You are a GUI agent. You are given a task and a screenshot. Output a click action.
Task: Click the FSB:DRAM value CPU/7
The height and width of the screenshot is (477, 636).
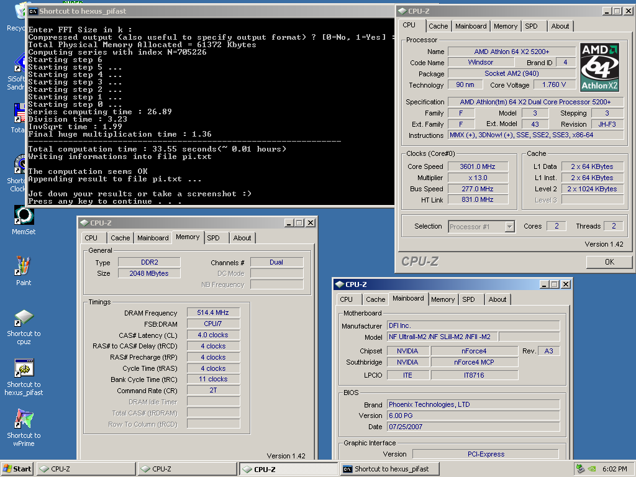tap(213, 324)
